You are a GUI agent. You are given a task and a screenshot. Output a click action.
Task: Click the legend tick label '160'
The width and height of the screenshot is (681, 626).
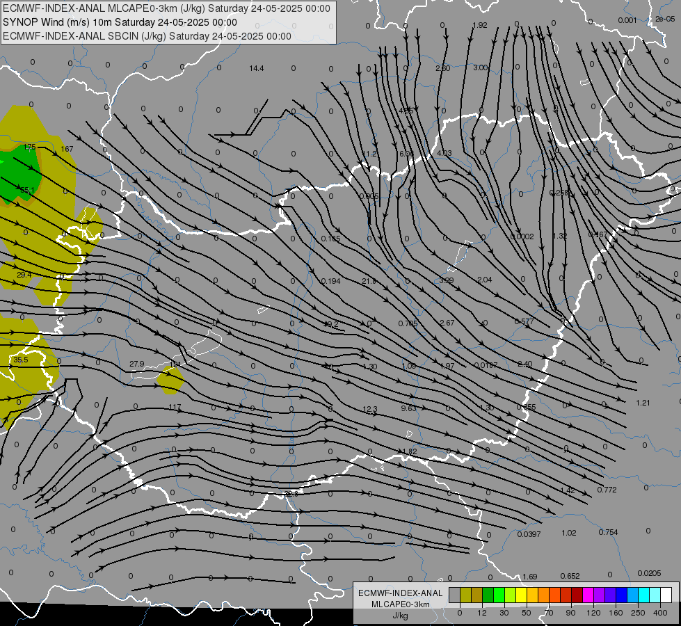616,613
